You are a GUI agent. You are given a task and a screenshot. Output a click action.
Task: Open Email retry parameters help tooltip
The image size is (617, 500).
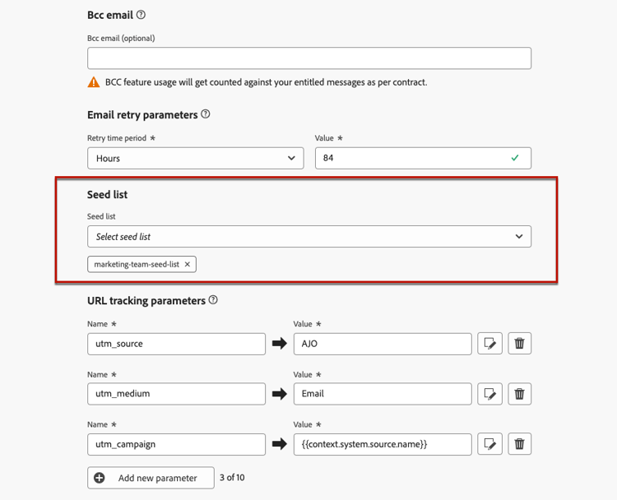pos(206,114)
